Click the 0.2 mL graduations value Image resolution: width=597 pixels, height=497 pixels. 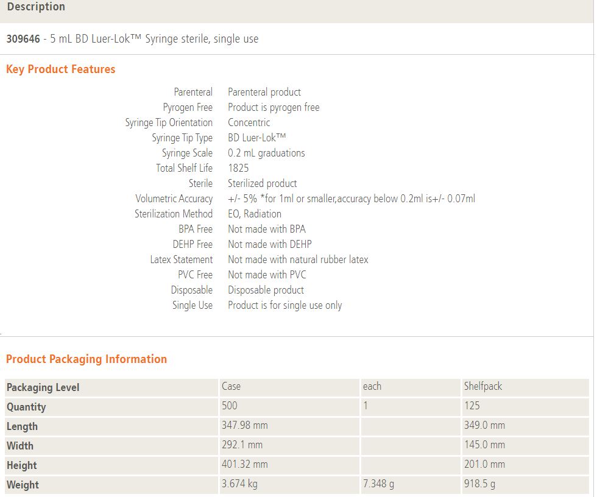pyautogui.click(x=266, y=153)
